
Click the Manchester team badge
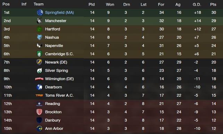point(39,21)
